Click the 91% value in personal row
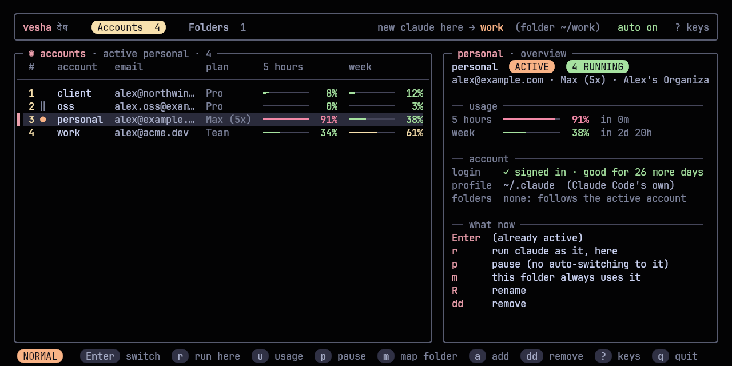This screenshot has width=732, height=366. point(329,120)
